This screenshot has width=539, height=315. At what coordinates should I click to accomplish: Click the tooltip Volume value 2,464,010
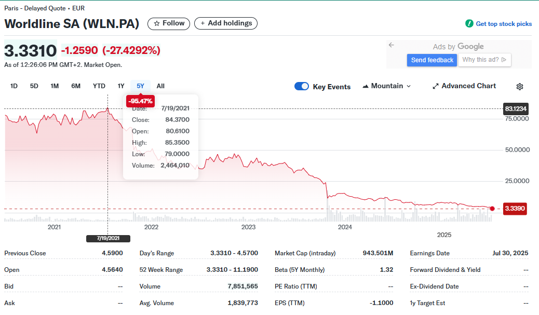coord(175,165)
